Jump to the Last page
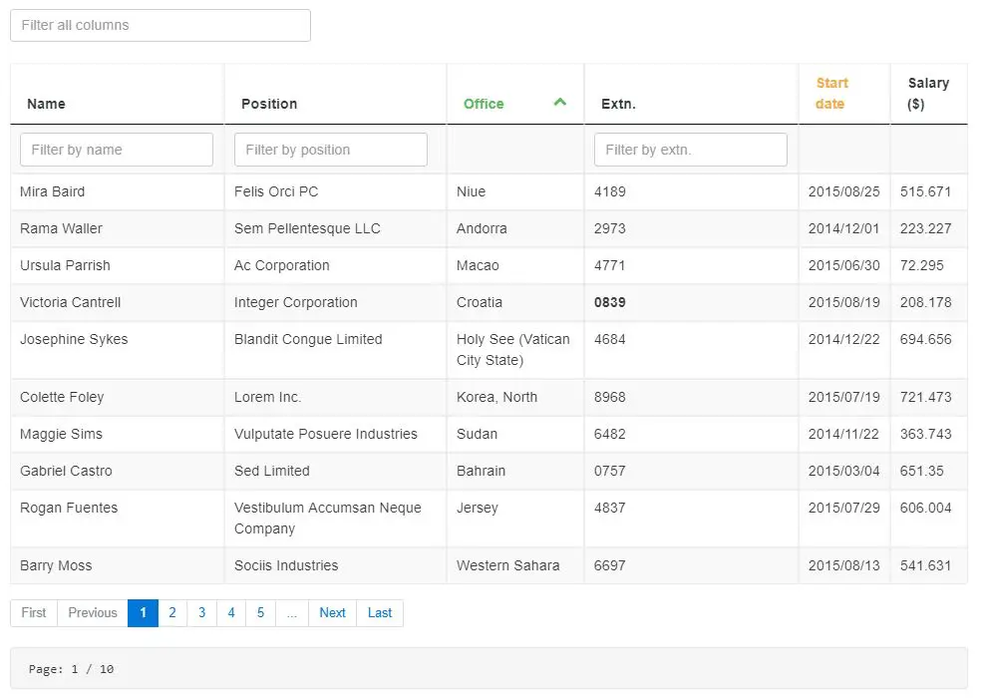Viewport: 981px width, 700px height. [x=379, y=612]
